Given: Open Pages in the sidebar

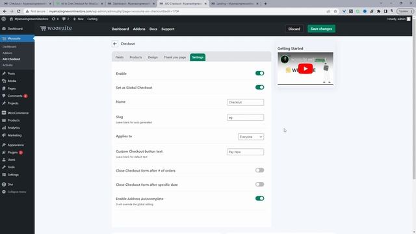Looking at the screenshot, I should pos(12,88).
